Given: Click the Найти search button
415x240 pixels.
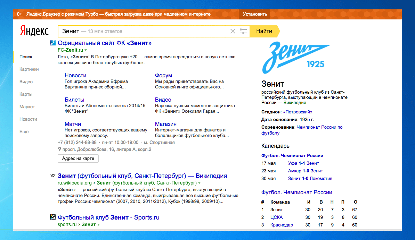Looking at the screenshot, I should [x=264, y=31].
